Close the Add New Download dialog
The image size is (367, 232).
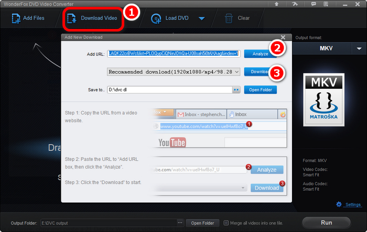pos(283,37)
